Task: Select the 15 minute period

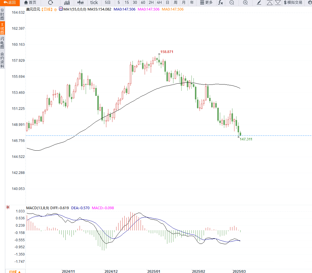Action: tap(127, 3)
